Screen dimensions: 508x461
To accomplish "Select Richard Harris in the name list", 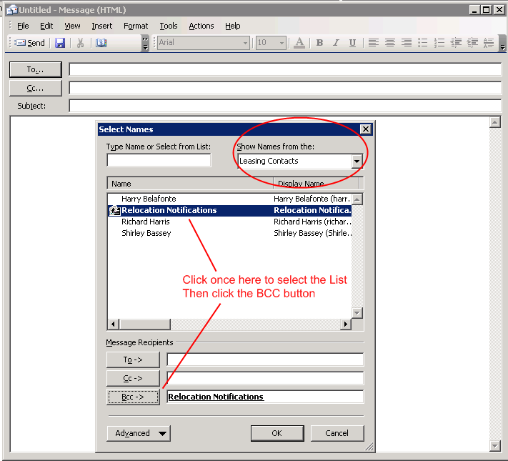I will point(146,222).
